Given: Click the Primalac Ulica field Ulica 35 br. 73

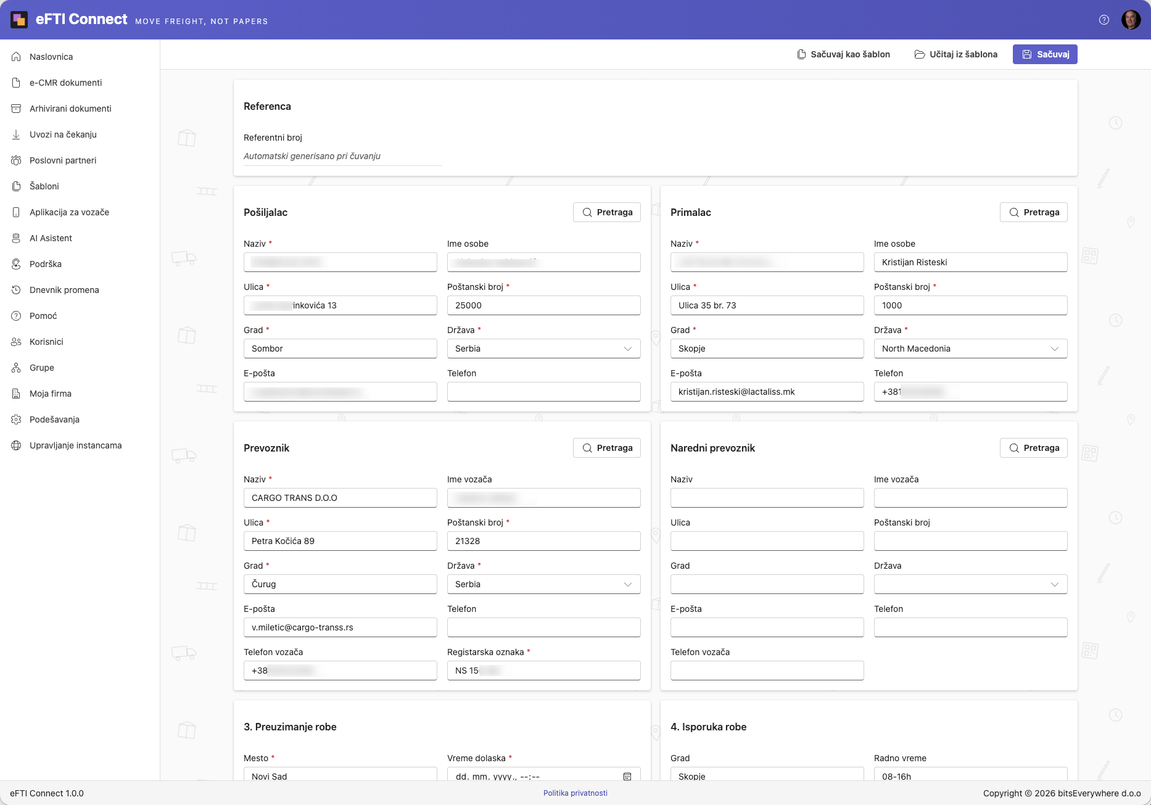Looking at the screenshot, I should point(767,305).
